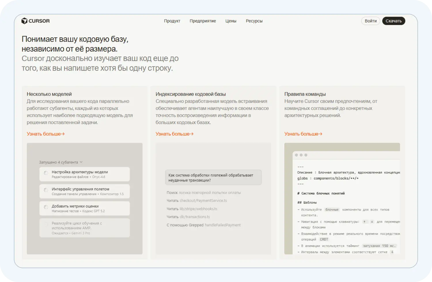This screenshot has width=432, height=282.
Task: Click the блочные code tag
Action: 332,209
